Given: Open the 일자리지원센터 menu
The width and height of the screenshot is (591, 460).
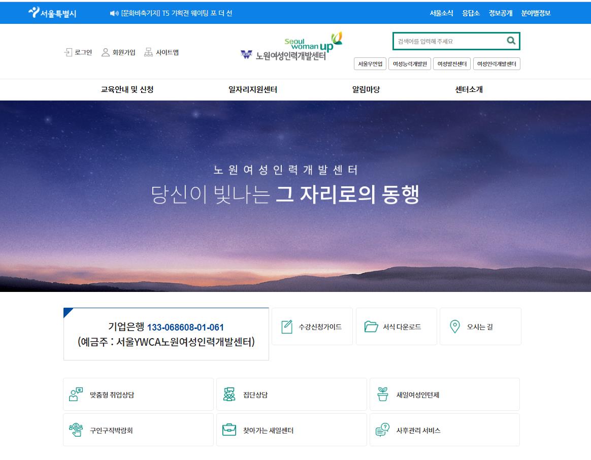Looking at the screenshot, I should coord(252,90).
